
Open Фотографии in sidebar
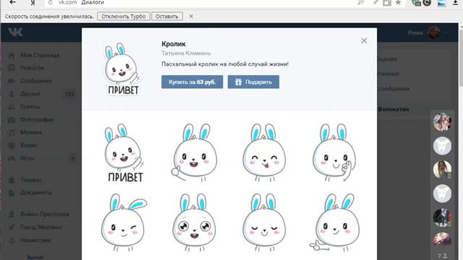[37, 120]
